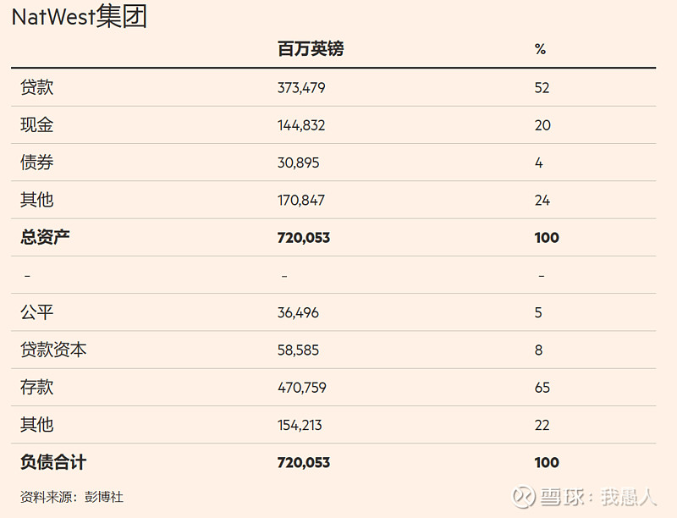Select total assets value 720,053
This screenshot has height=518, width=677.
tap(304, 237)
